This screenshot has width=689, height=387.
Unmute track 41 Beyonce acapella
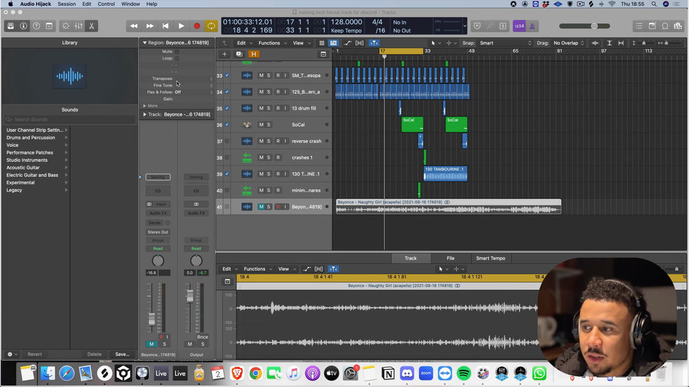(261, 207)
